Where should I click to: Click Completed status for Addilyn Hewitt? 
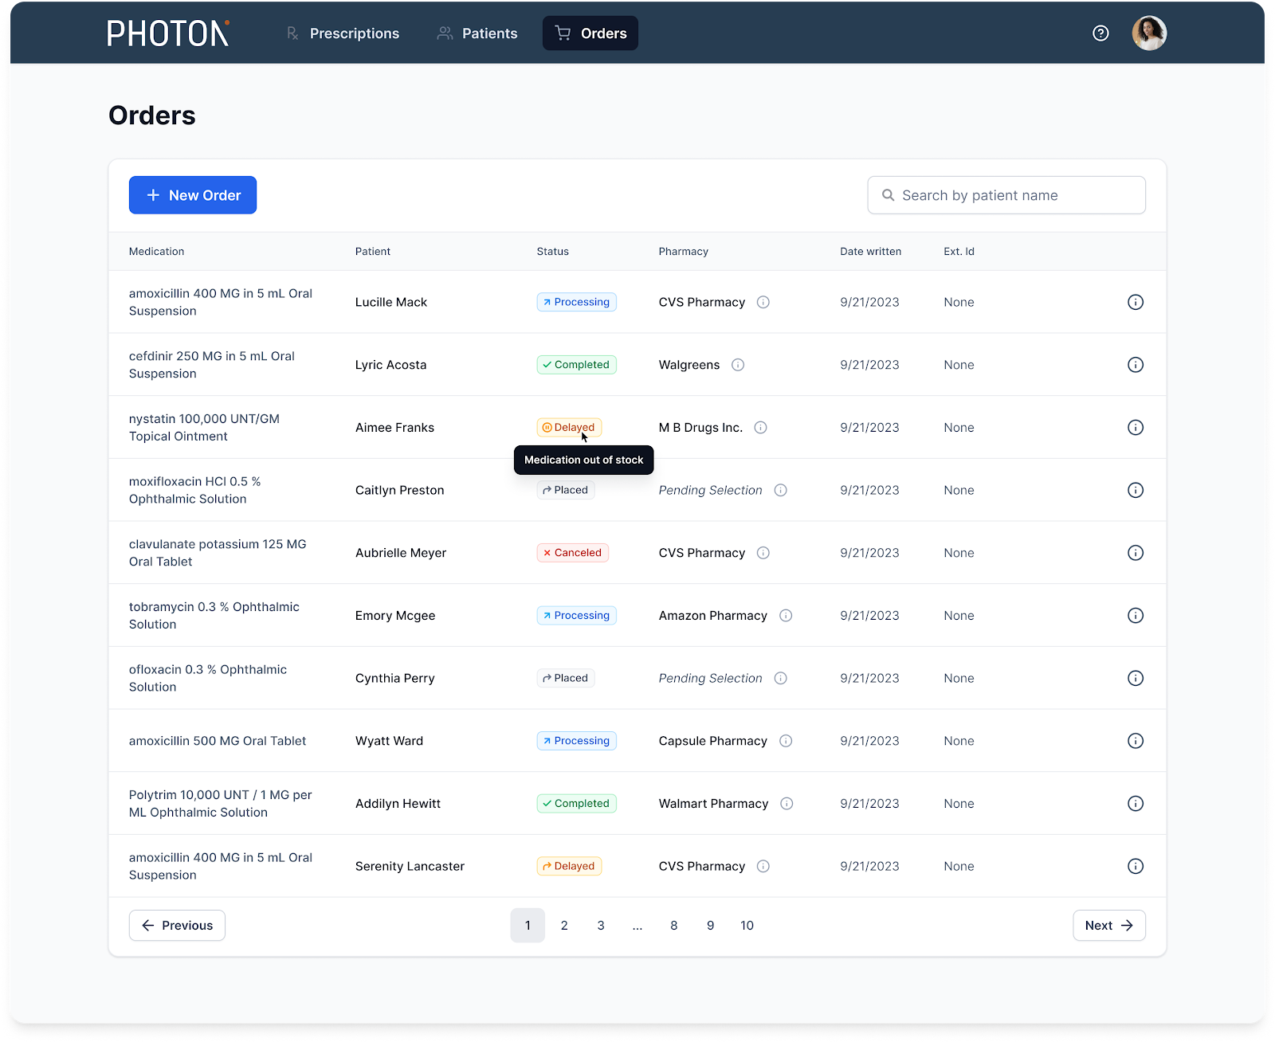click(577, 804)
